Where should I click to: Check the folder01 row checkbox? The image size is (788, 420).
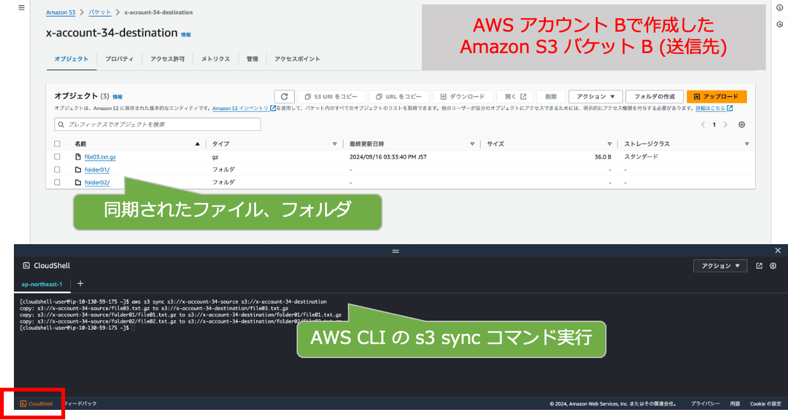pyautogui.click(x=57, y=169)
